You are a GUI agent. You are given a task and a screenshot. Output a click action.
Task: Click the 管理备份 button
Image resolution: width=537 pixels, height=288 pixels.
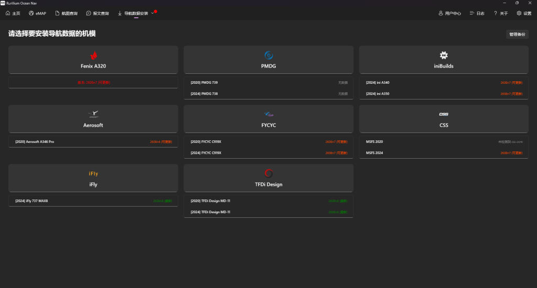(517, 34)
